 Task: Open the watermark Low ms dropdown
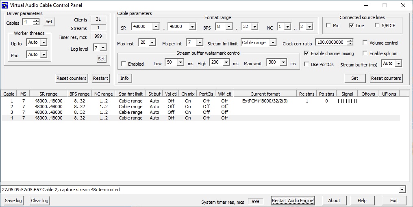pos(180,62)
